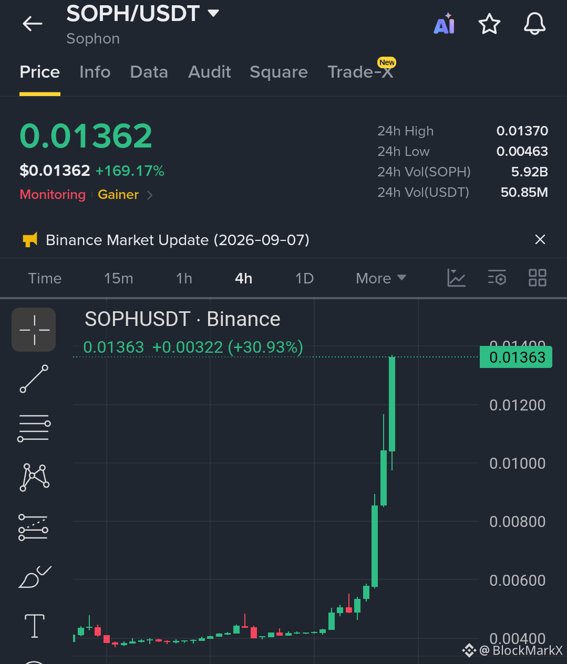Select the crosshair cursor tool

coord(34,330)
